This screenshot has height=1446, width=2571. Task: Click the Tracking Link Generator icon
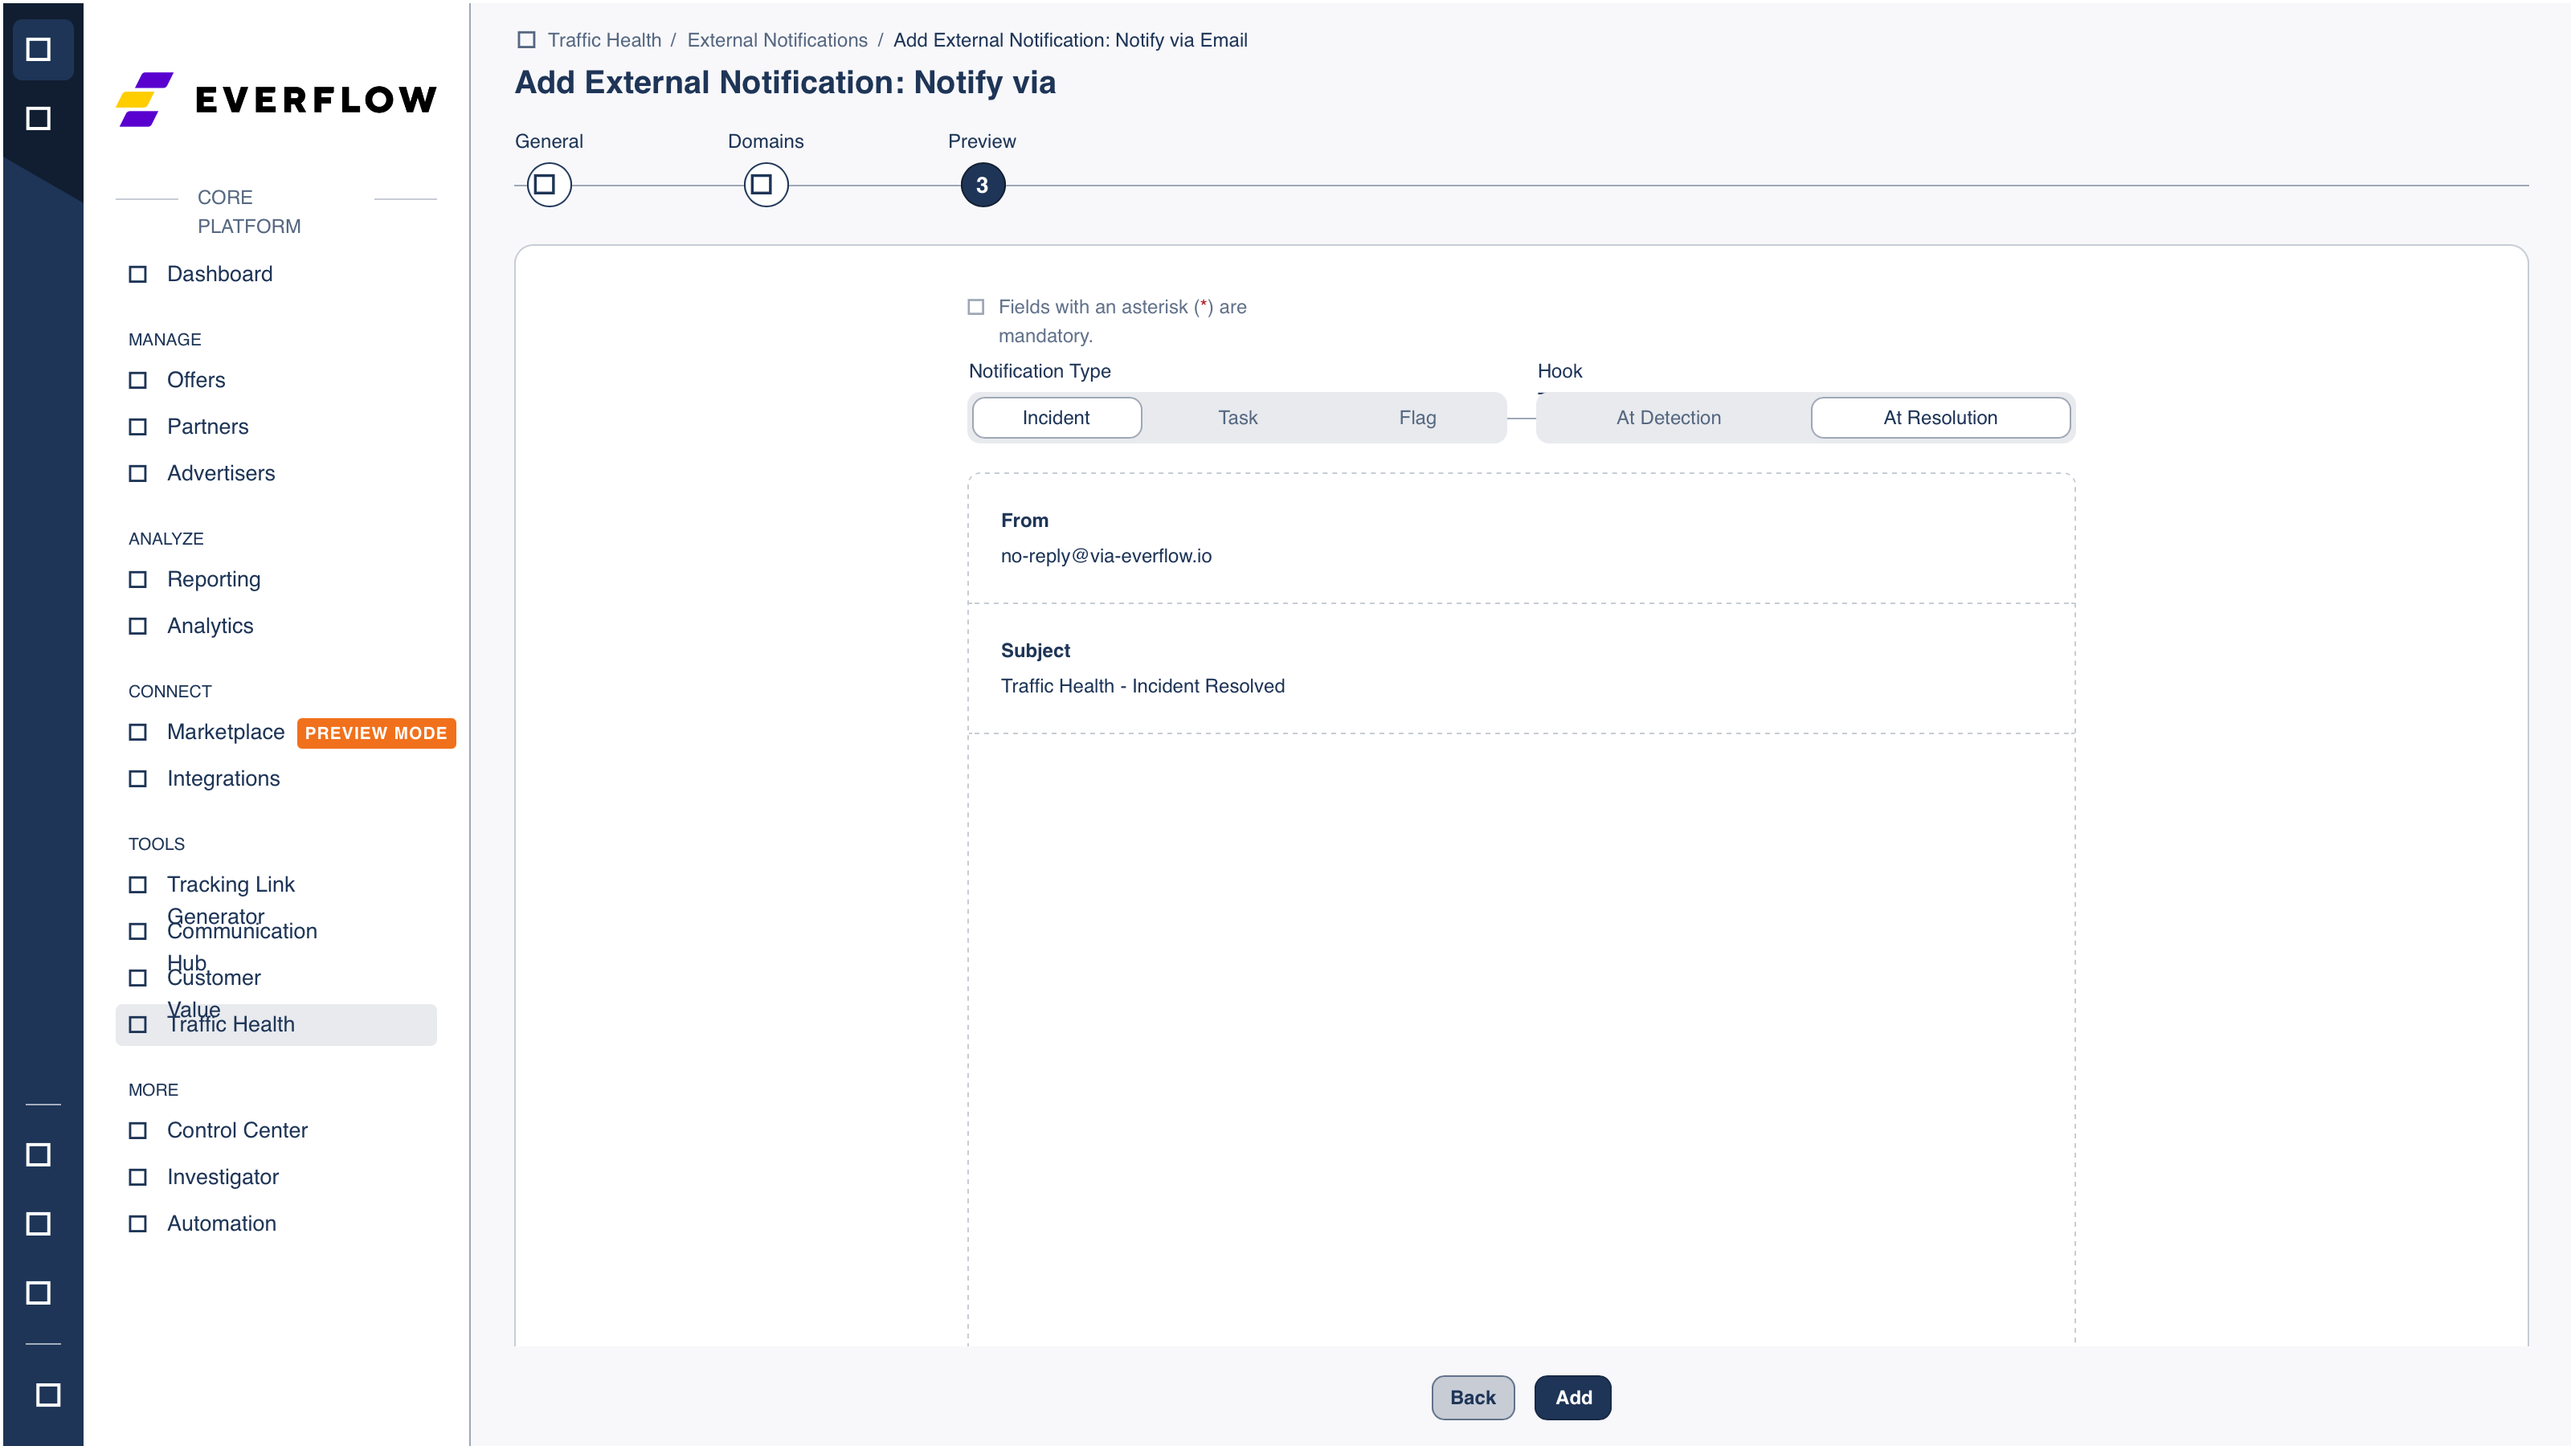pyautogui.click(x=137, y=885)
